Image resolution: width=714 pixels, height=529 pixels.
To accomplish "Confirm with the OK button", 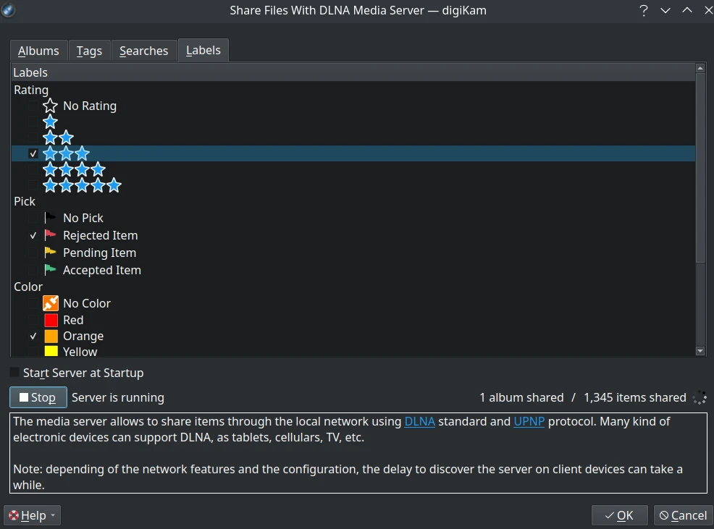I will tap(619, 515).
